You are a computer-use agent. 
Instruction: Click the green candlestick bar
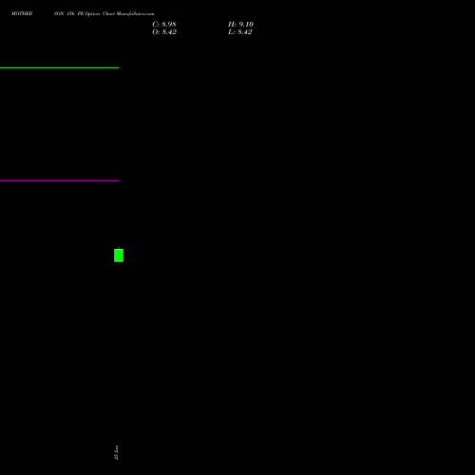pyautogui.click(x=119, y=256)
